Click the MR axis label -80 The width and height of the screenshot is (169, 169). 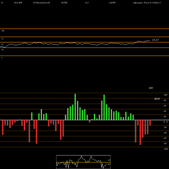pyautogui.click(x=165, y=144)
